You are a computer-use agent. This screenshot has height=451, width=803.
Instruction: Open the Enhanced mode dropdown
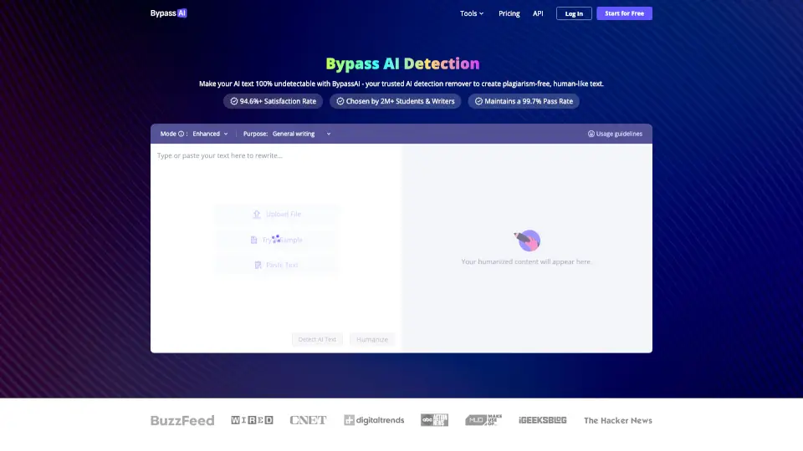[210, 134]
